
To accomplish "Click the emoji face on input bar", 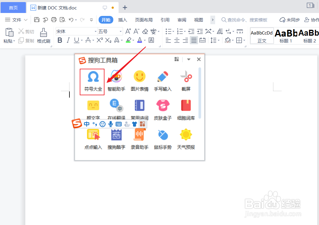I will click(102, 124).
